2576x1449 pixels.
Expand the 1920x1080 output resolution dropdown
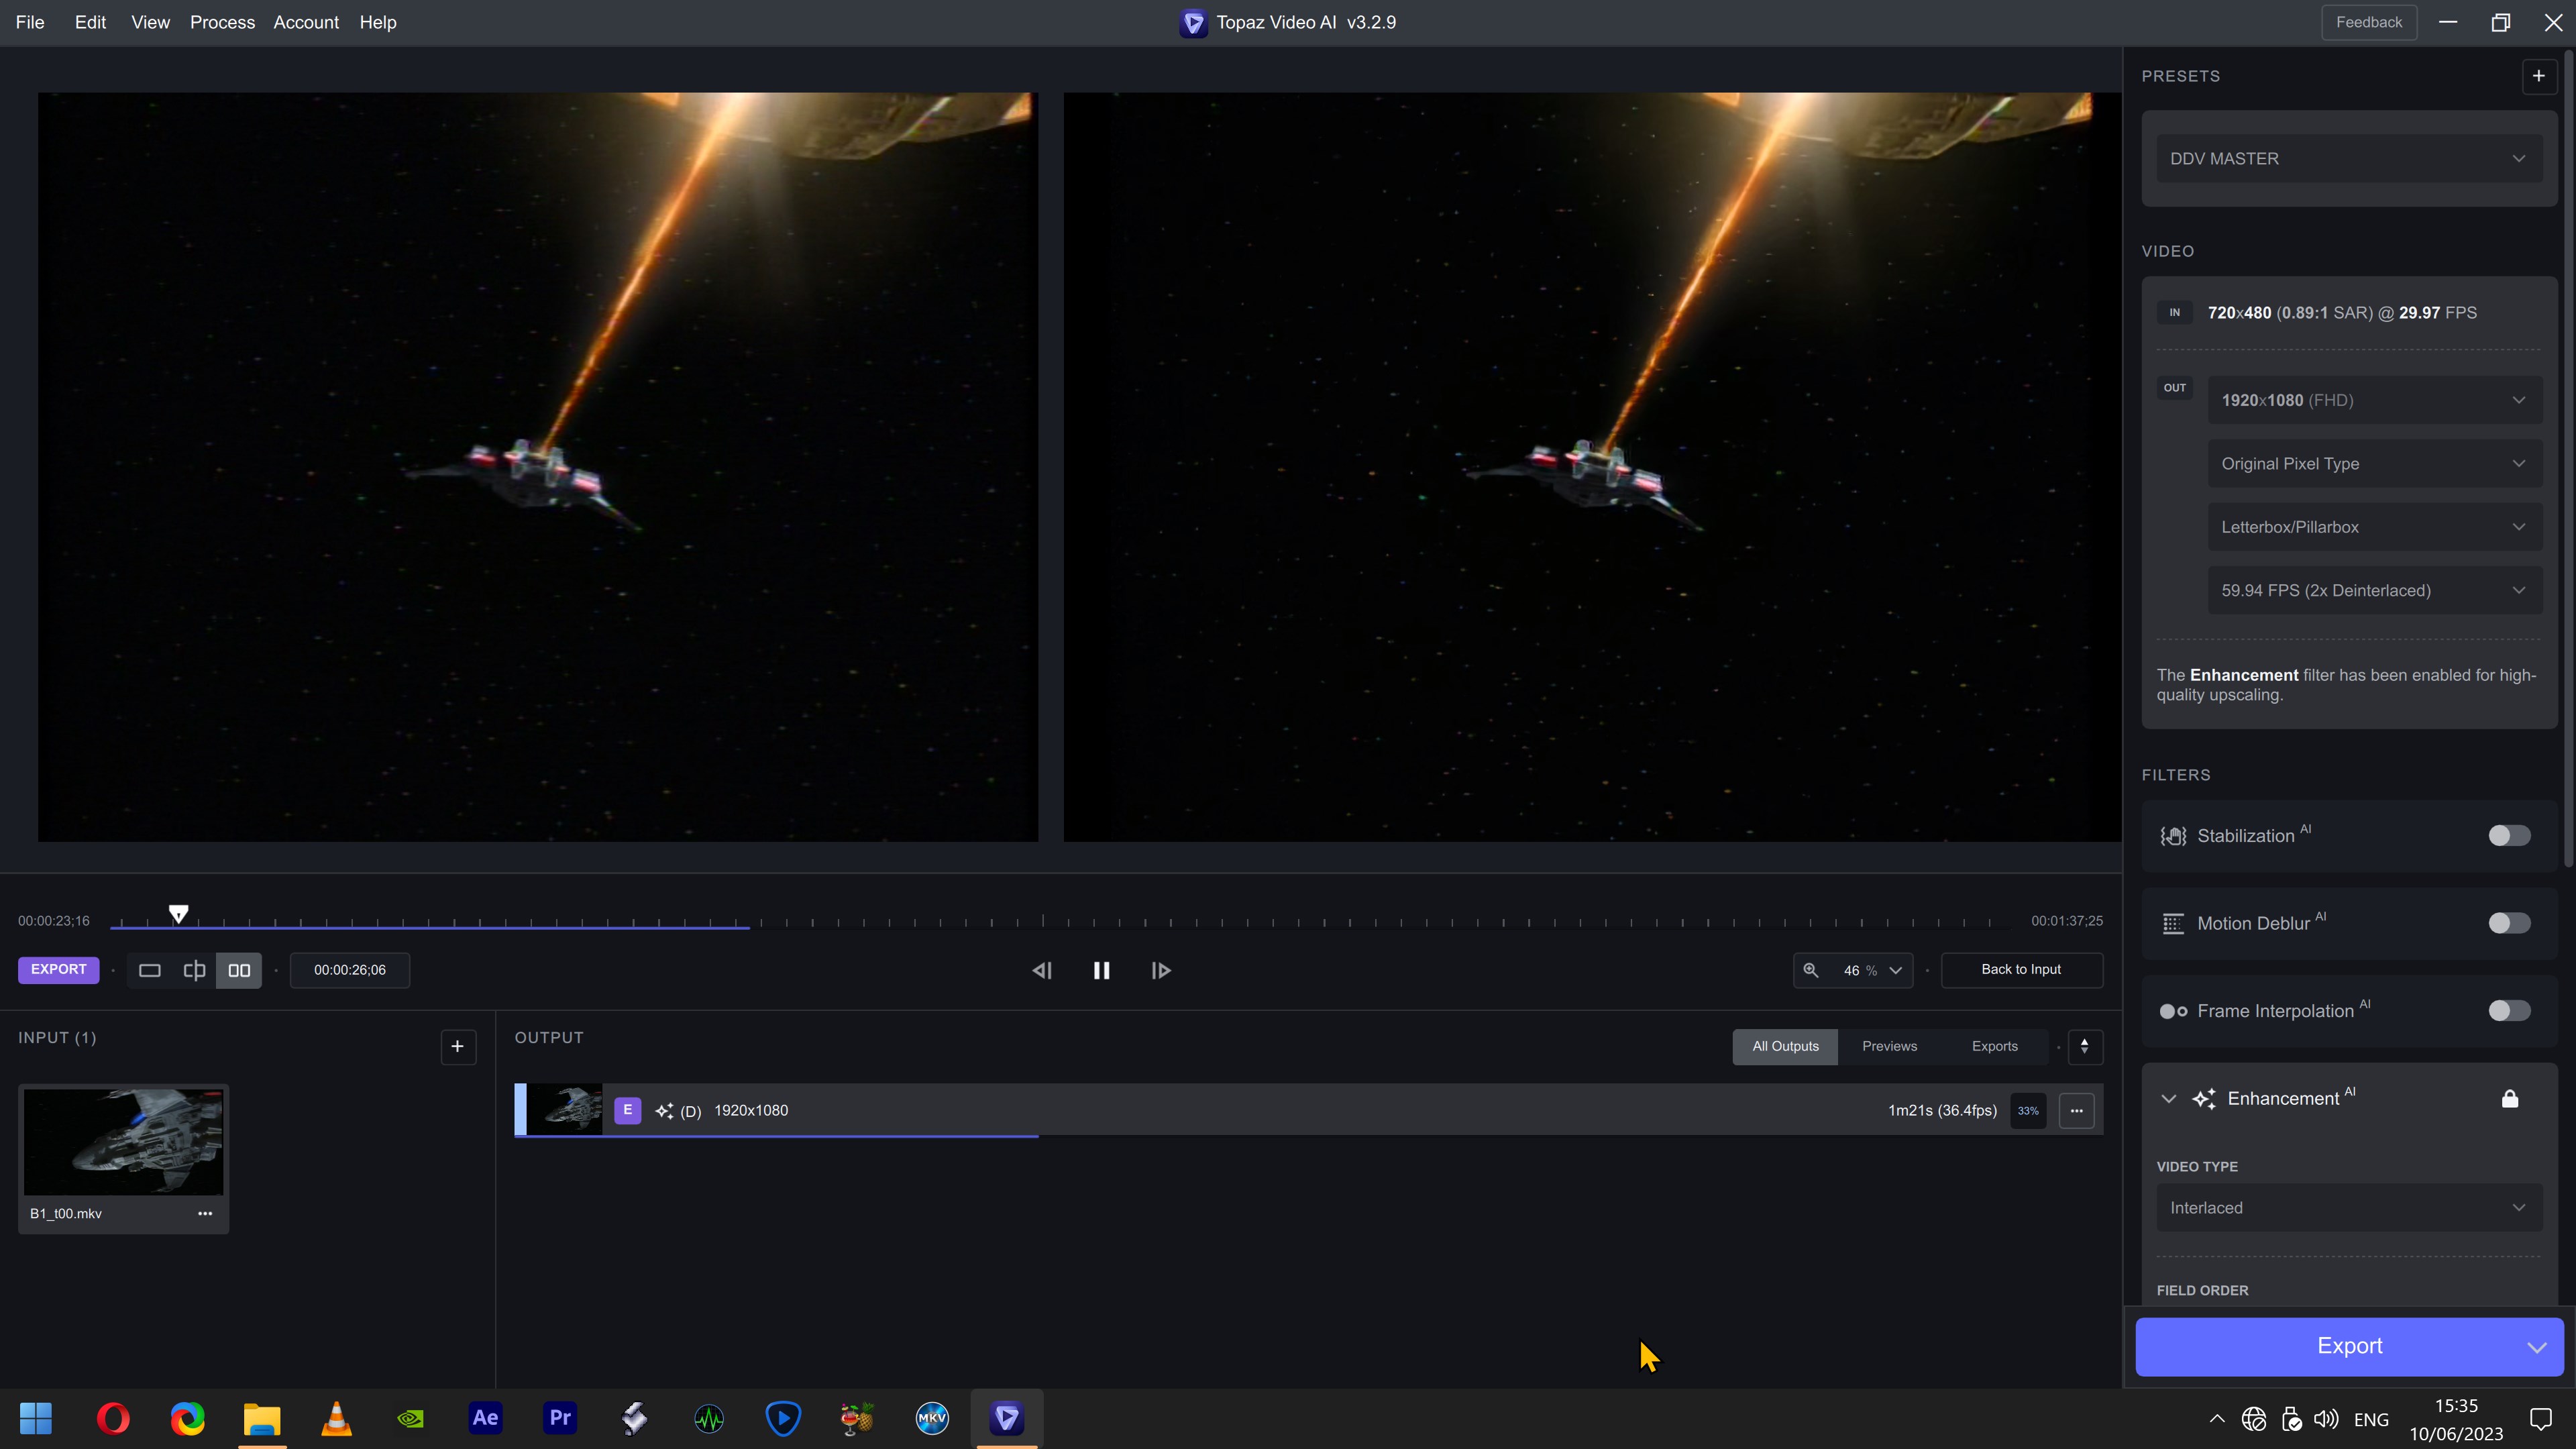[x=2374, y=400]
